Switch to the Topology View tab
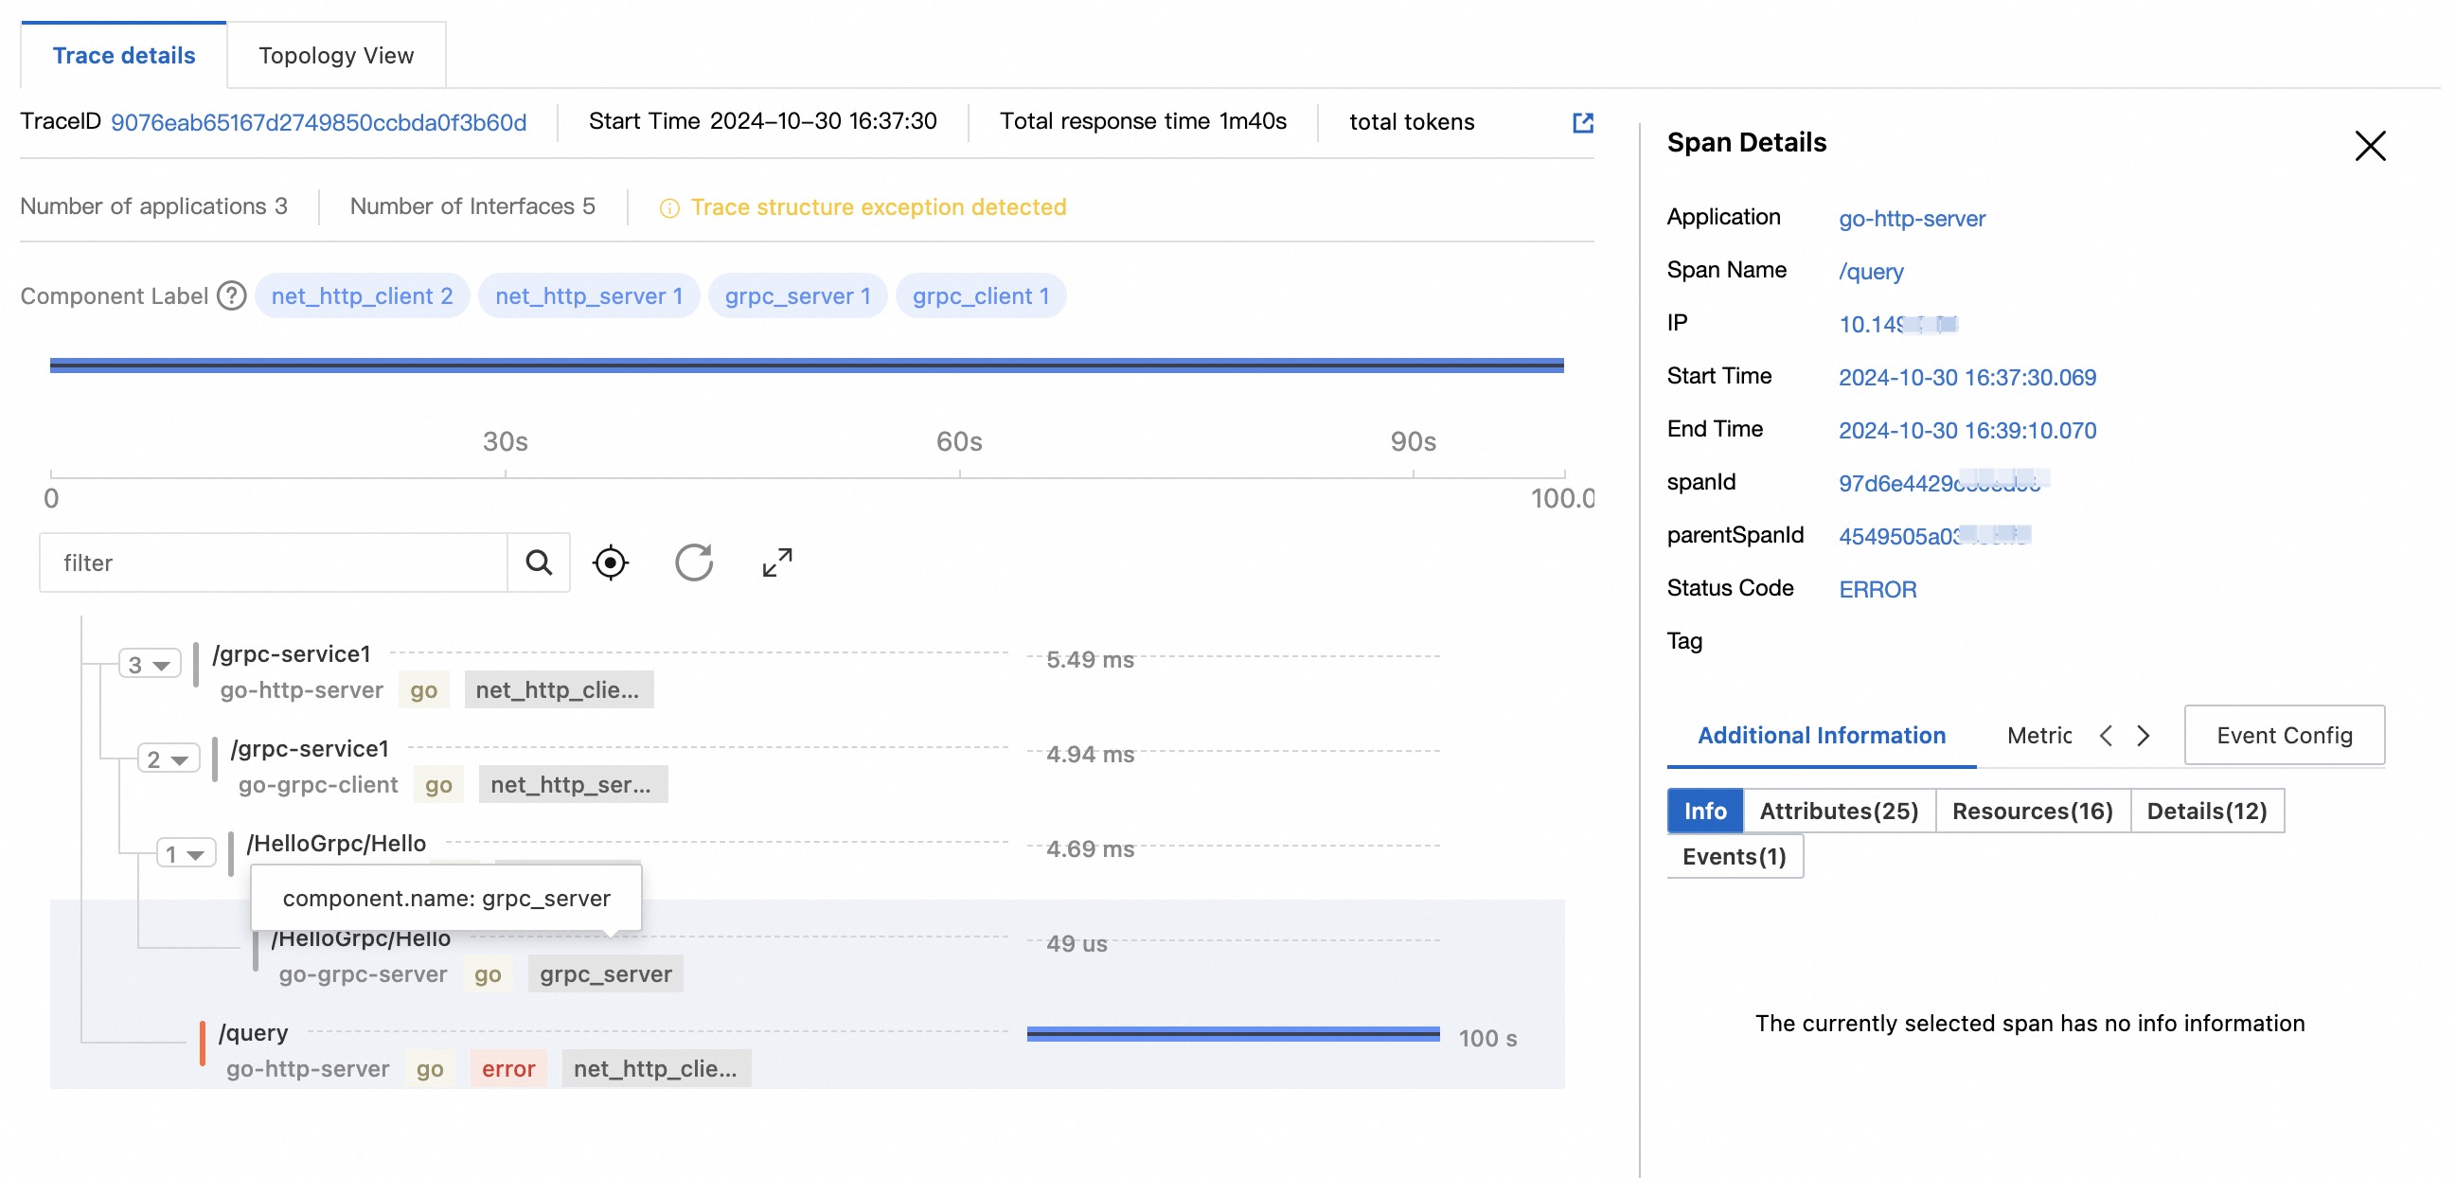Screen dimensions: 2456x1178 click(334, 55)
